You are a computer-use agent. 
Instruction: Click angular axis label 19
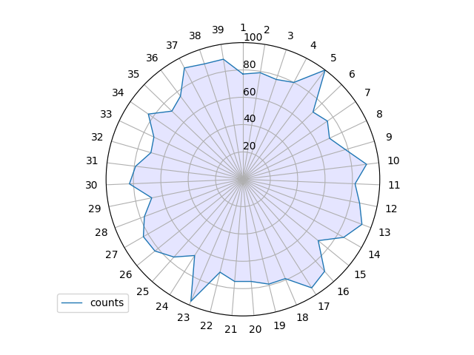click(279, 325)
